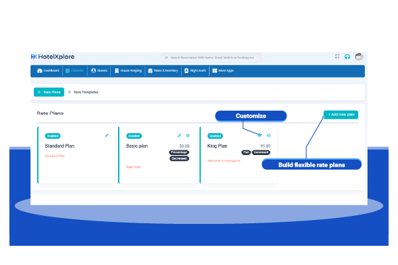Open Rates & Inventory menu item
Viewport: 398px width, 265px height.
[163, 70]
